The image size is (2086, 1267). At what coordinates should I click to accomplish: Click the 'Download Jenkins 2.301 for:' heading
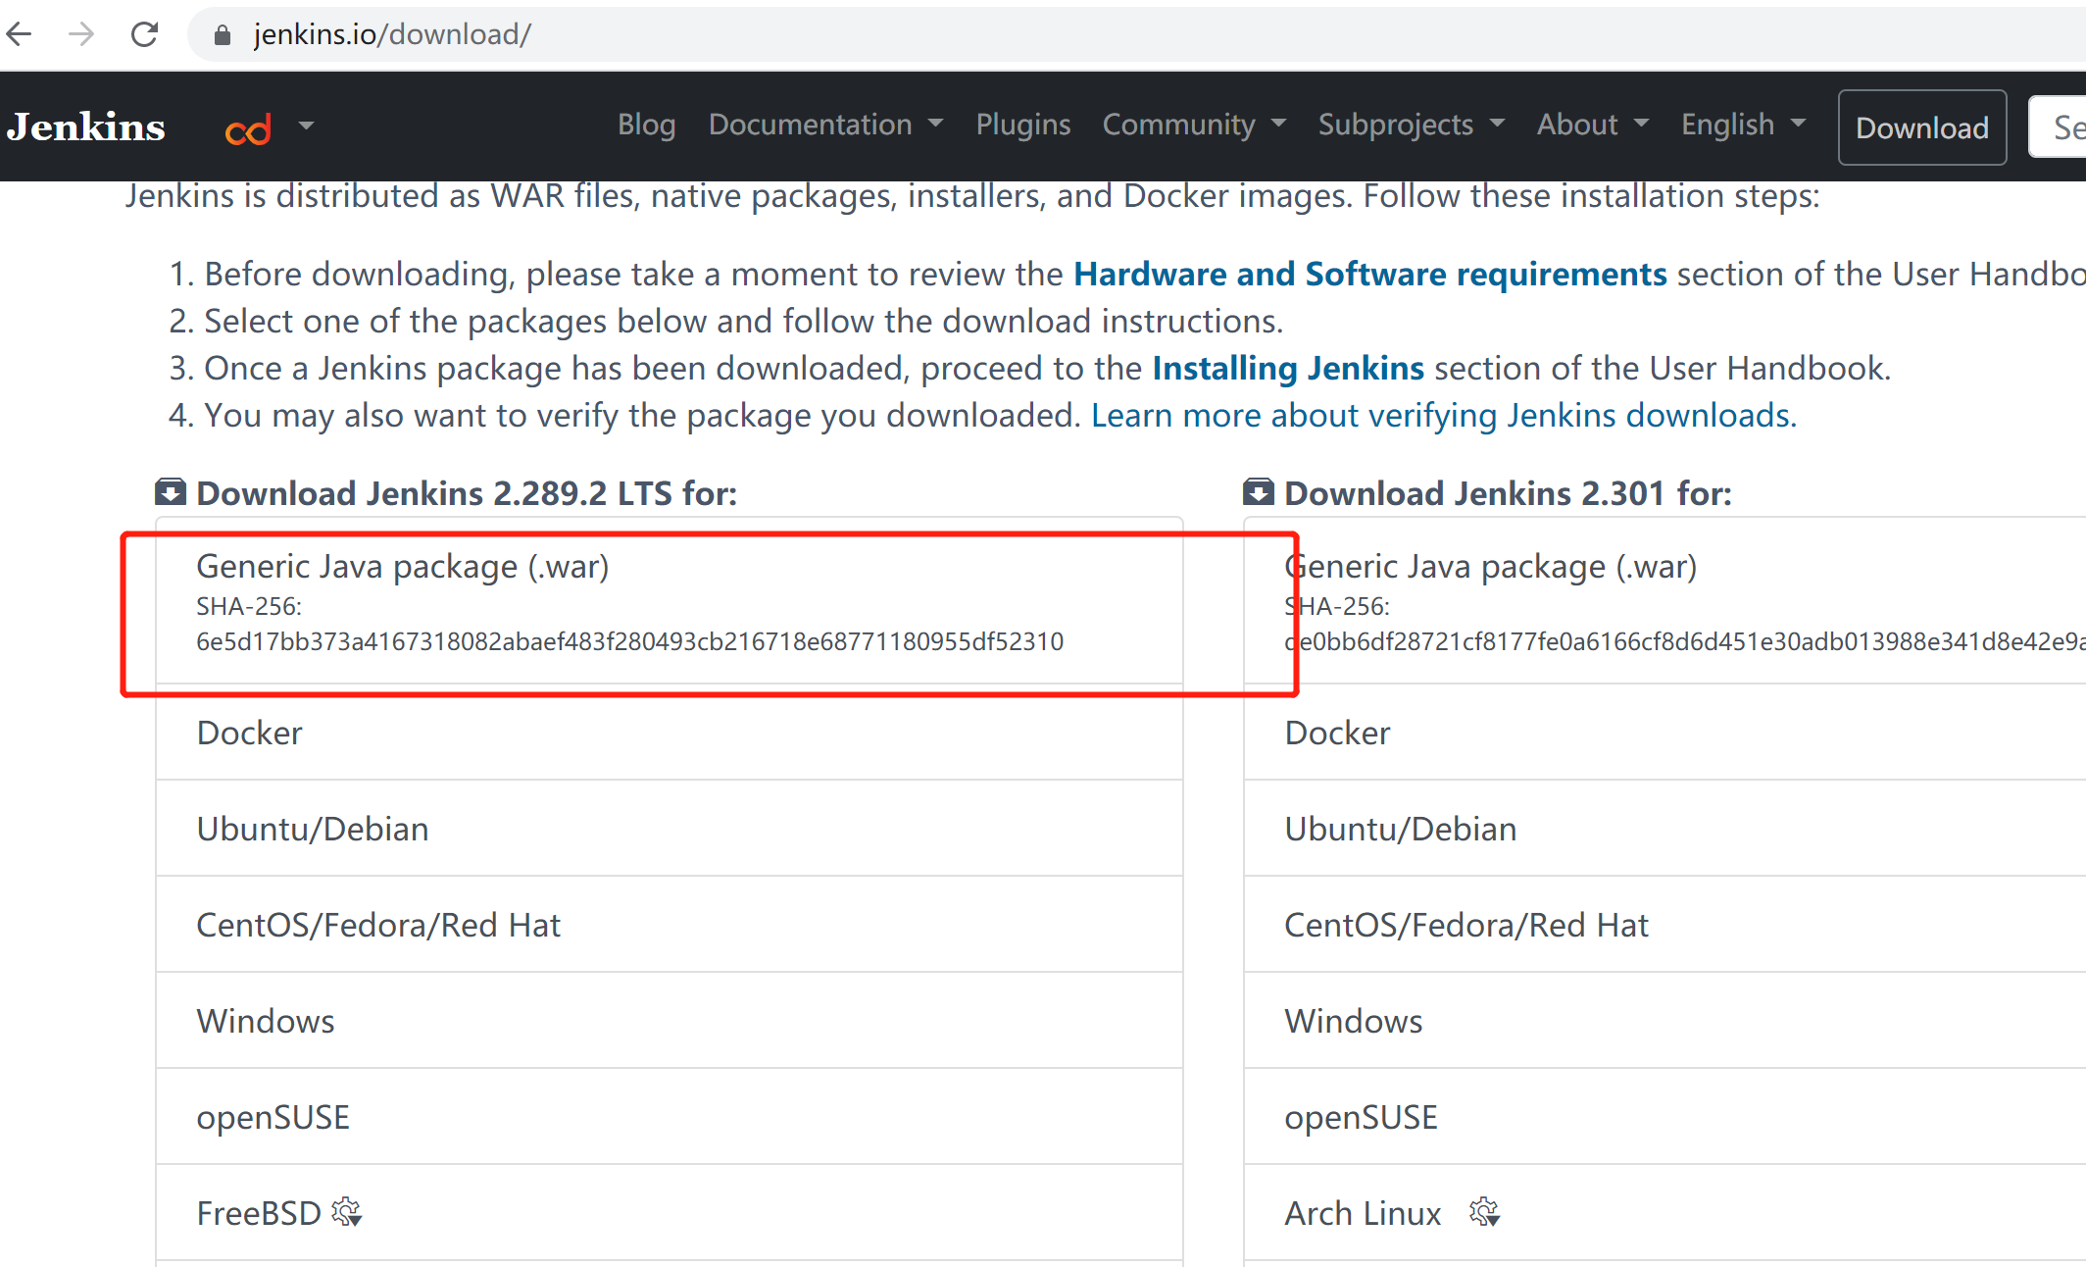click(1508, 493)
